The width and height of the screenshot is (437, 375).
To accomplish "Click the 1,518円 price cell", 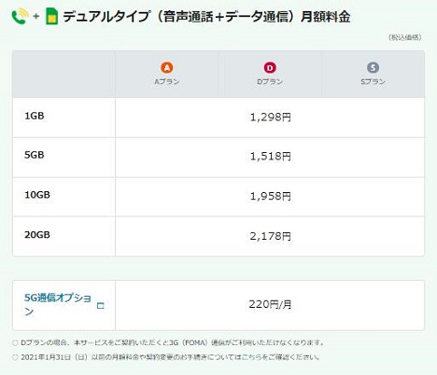I will tap(270, 158).
